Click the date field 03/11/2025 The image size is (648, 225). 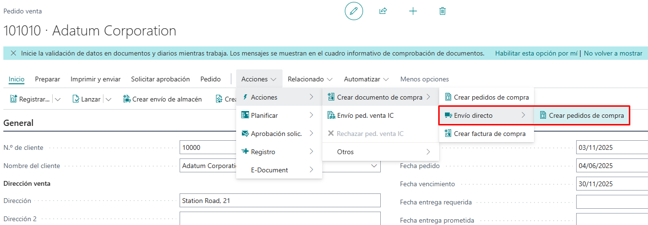[x=612, y=148]
